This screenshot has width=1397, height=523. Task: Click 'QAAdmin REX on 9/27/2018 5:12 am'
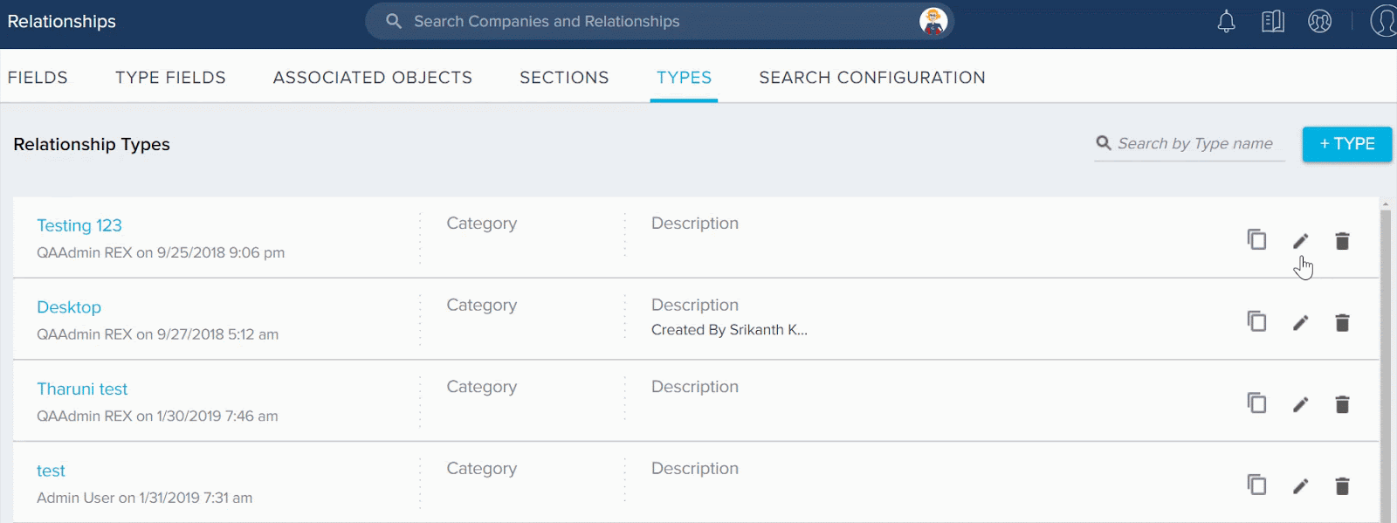158,334
